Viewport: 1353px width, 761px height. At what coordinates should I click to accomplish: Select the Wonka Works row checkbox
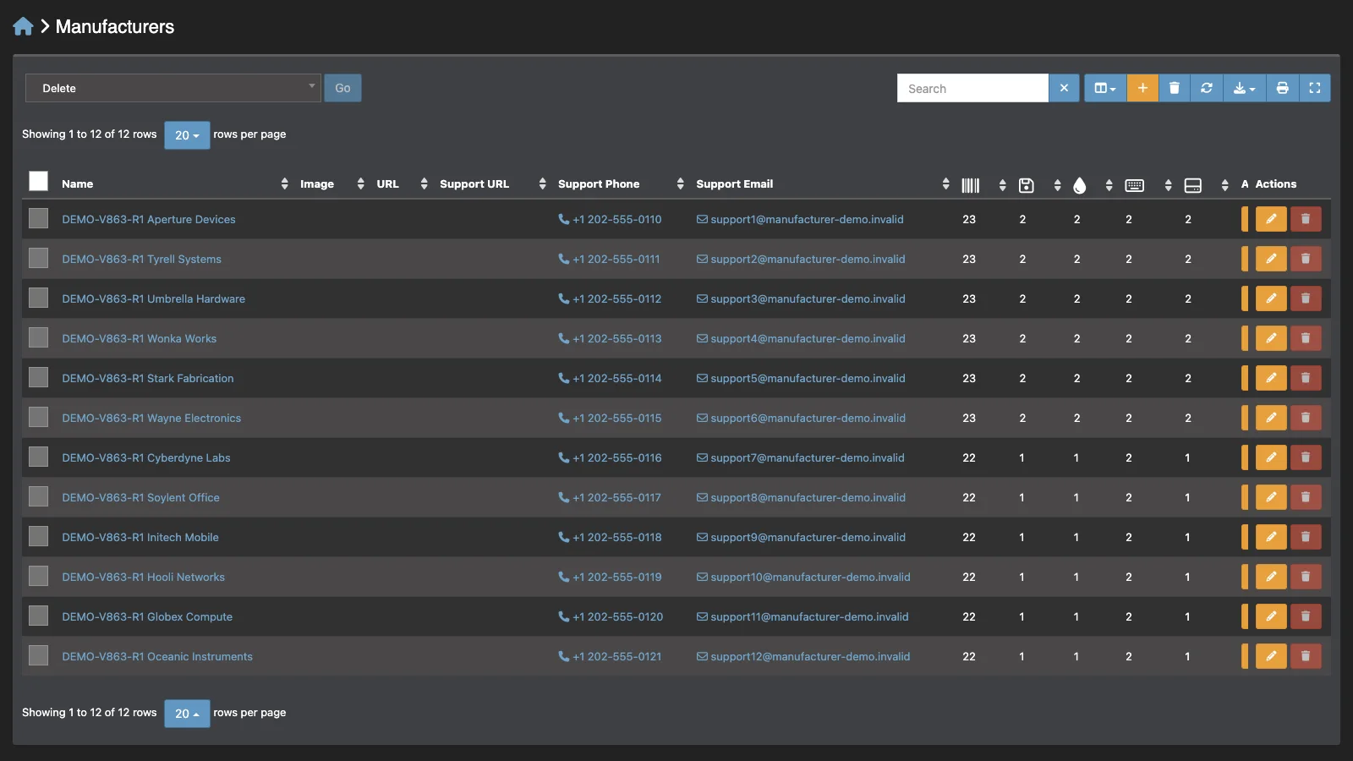[38, 337]
